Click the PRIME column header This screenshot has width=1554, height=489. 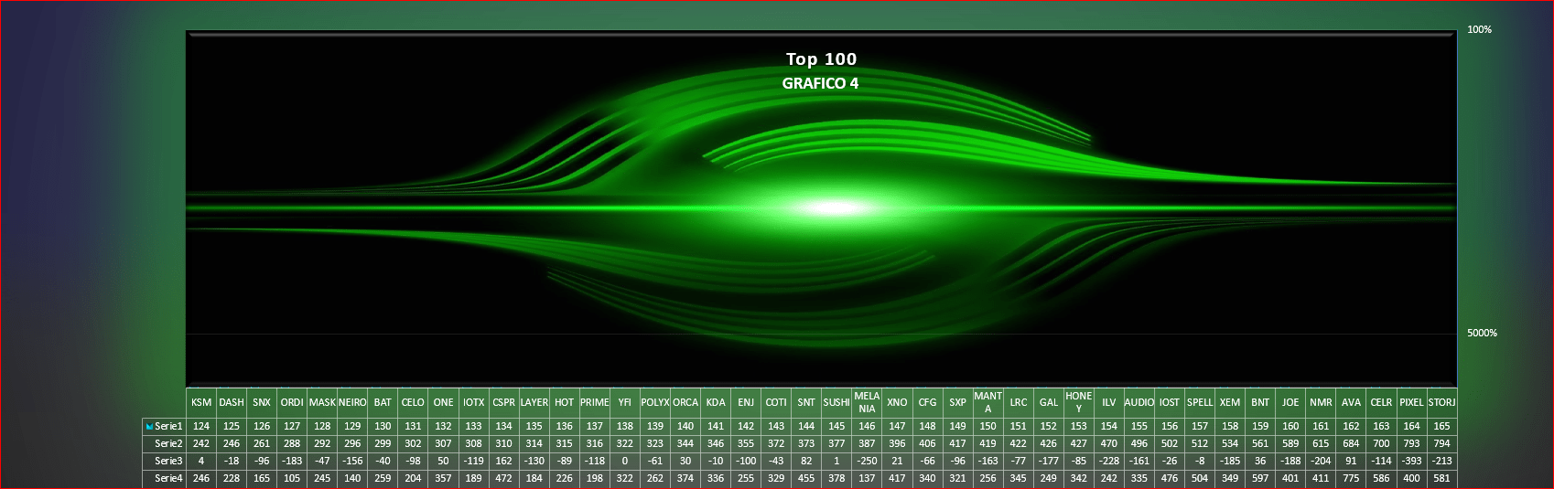point(595,402)
